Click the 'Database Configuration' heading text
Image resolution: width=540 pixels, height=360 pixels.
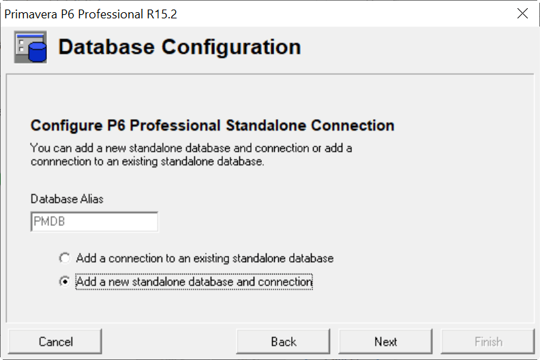tap(179, 47)
